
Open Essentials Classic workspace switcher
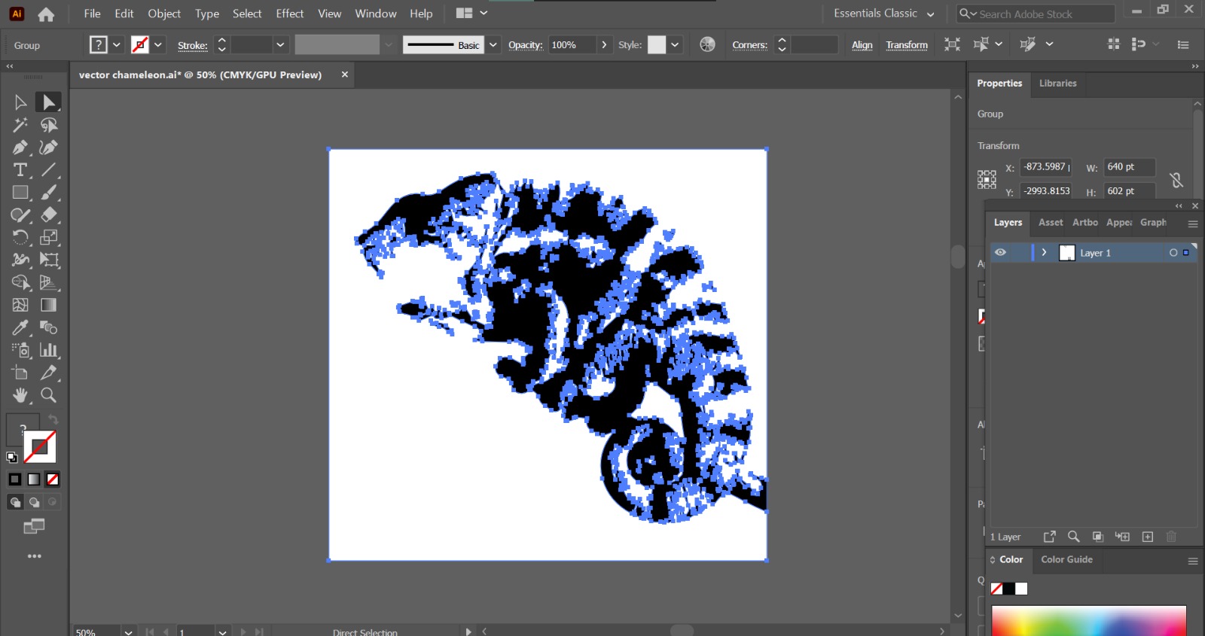pos(883,14)
